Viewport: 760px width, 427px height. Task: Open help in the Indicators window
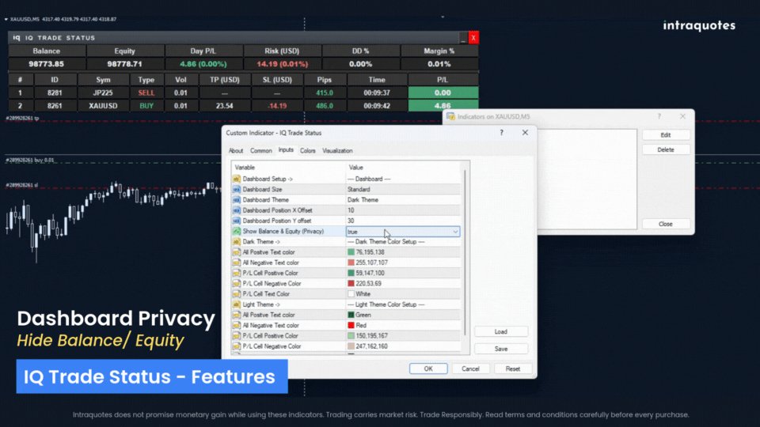659,117
